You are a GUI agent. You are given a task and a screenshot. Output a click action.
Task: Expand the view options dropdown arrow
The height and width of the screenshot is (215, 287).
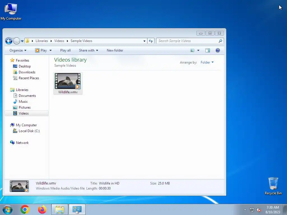coord(198,50)
